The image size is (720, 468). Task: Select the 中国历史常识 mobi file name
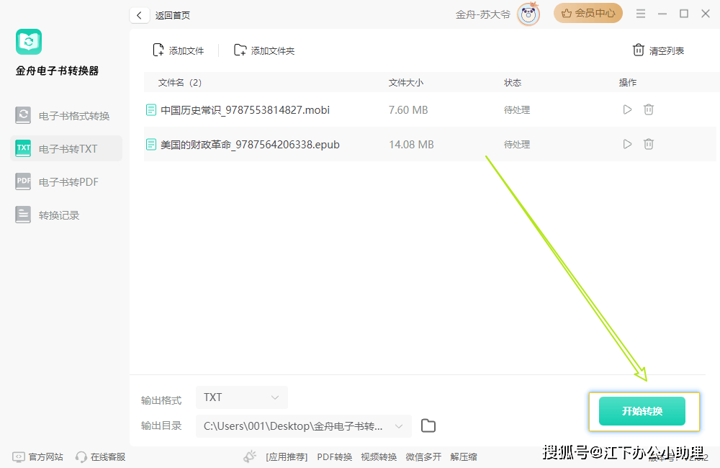[246, 109]
